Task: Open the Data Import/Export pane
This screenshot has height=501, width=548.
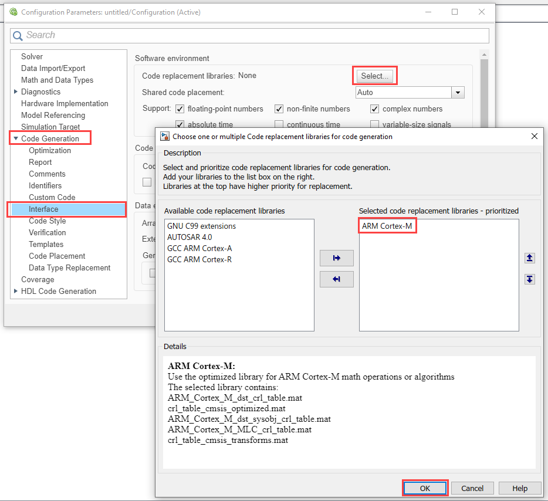Action: click(x=53, y=68)
